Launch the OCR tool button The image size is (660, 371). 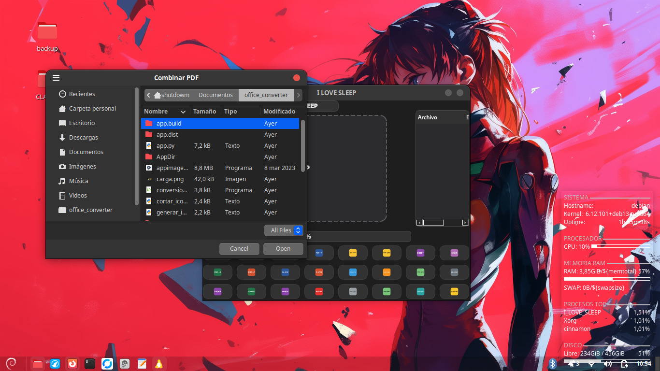(x=454, y=253)
